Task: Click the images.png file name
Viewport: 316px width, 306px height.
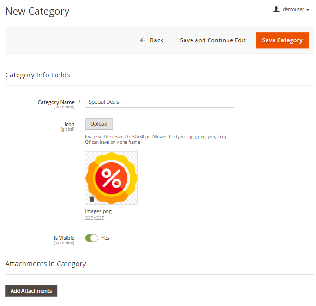Action: click(x=98, y=211)
